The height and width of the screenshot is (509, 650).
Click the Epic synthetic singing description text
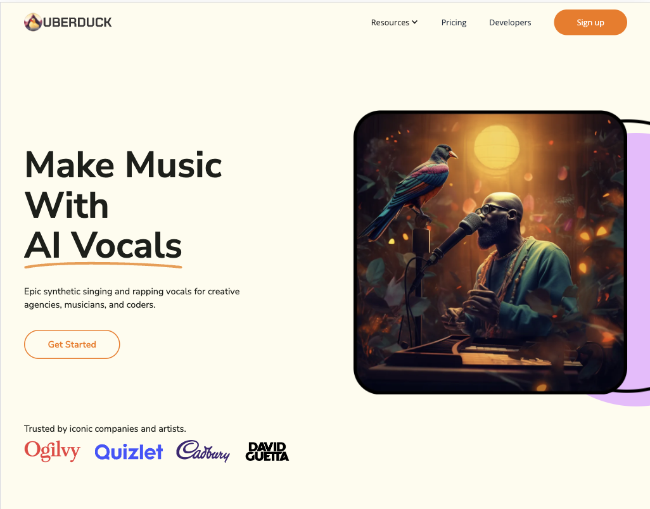click(132, 298)
